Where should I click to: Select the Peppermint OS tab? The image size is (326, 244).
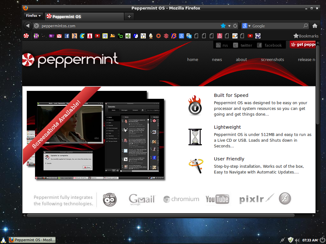(x=84, y=17)
